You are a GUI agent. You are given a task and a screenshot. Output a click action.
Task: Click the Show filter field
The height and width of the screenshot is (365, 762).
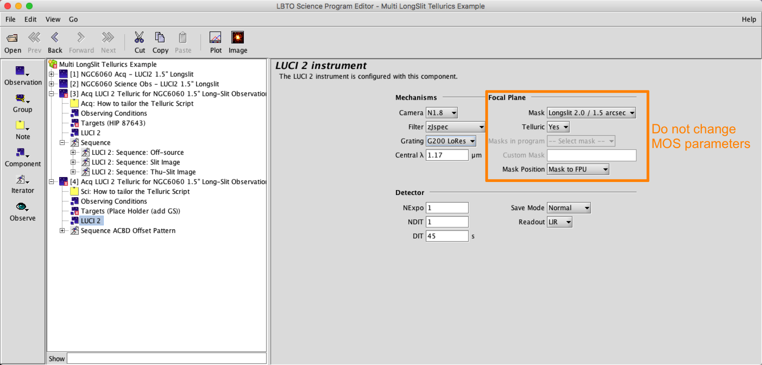pos(166,359)
